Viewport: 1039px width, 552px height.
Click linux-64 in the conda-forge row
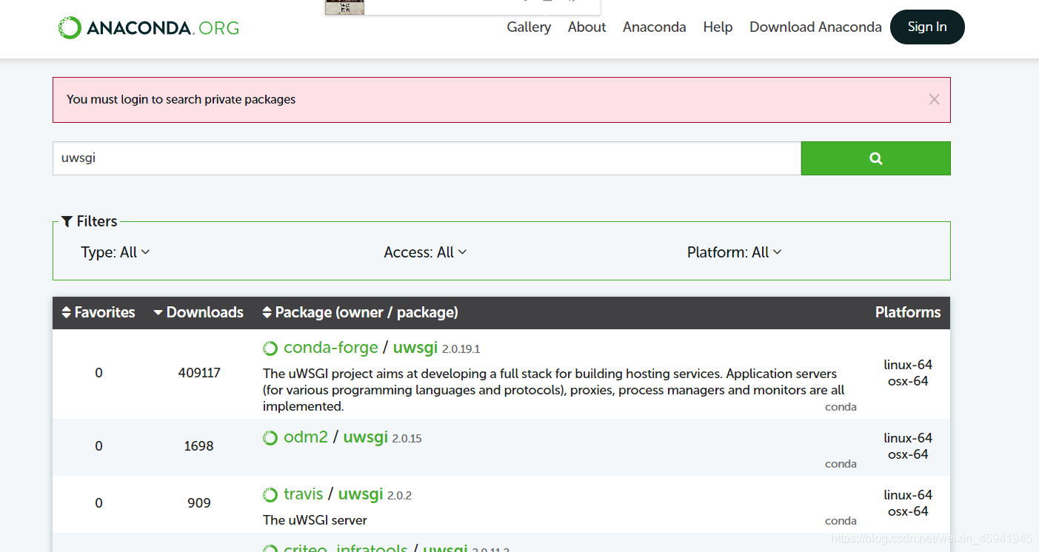[x=908, y=365]
